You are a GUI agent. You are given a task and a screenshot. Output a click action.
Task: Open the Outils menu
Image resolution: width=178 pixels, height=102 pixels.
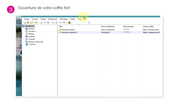72,19
